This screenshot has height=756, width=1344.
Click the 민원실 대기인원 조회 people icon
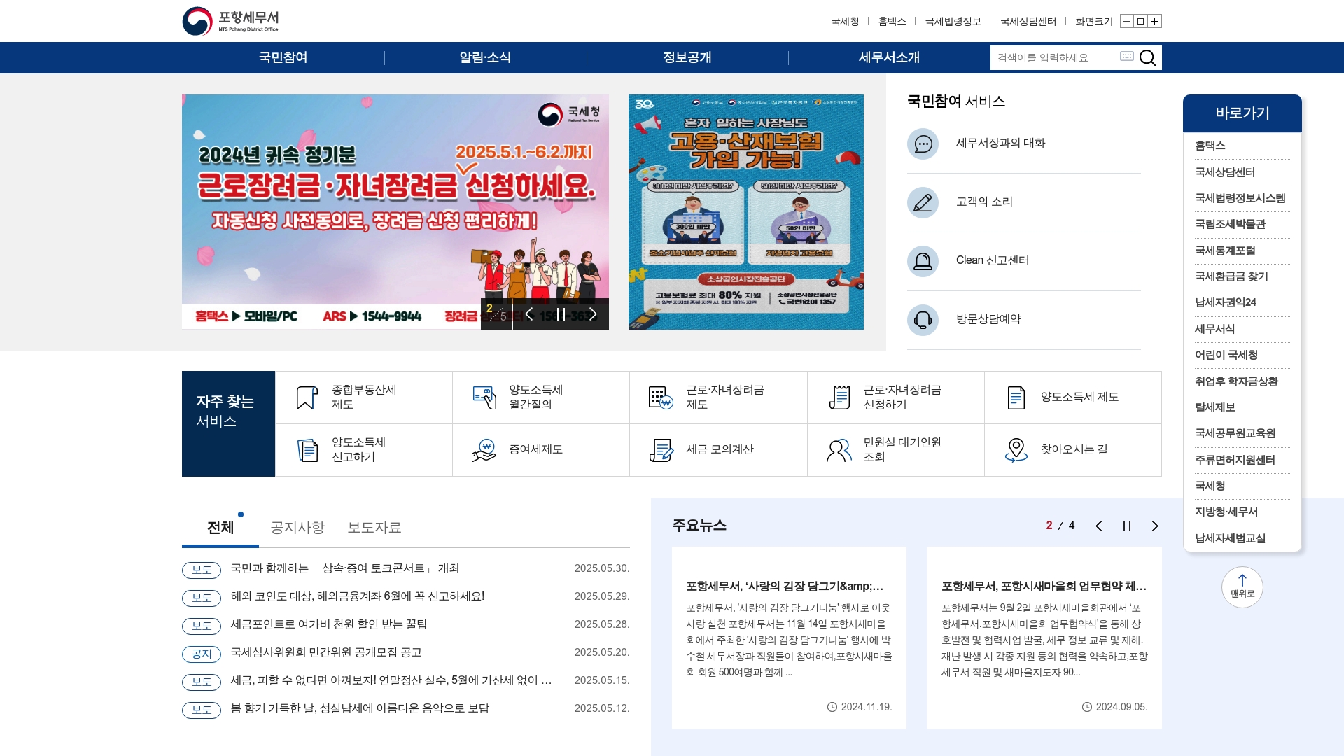point(839,450)
